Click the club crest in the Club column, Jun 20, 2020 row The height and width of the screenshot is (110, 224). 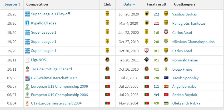pos(107,14)
